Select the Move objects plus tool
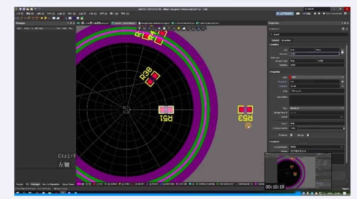Viewport: 357px width, 199px height. tap(149, 29)
